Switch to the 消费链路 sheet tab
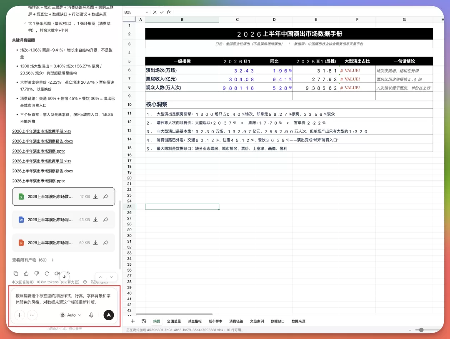Screen dimensions: 450x339 click(x=236, y=321)
